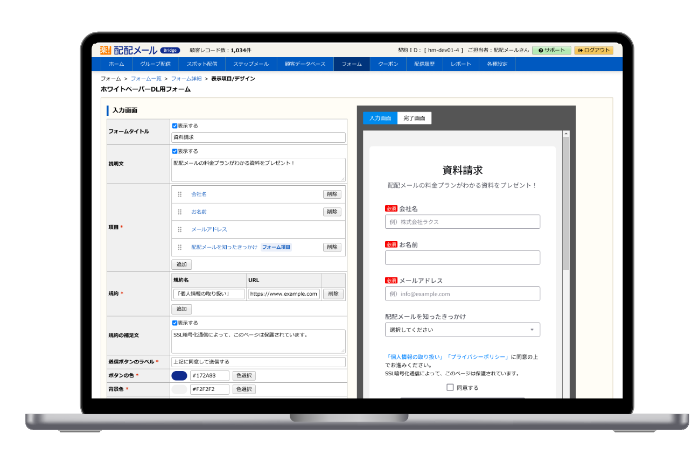Image resolution: width=699 pixels, height=455 pixels.
Task: Delete the 配配メールを知ったきっかけ item
Action: (x=332, y=247)
